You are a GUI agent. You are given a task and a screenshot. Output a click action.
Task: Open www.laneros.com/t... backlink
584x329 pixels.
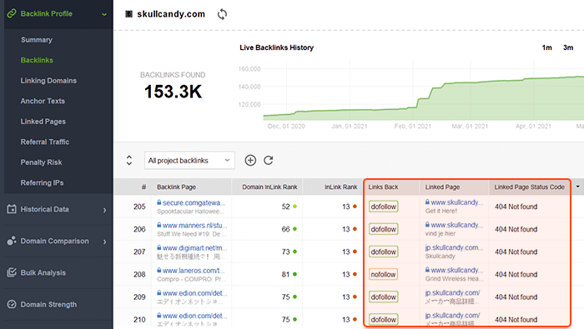[x=194, y=270]
